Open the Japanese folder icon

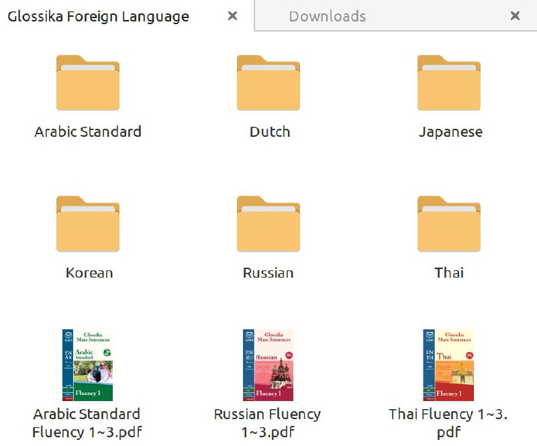[x=449, y=83]
